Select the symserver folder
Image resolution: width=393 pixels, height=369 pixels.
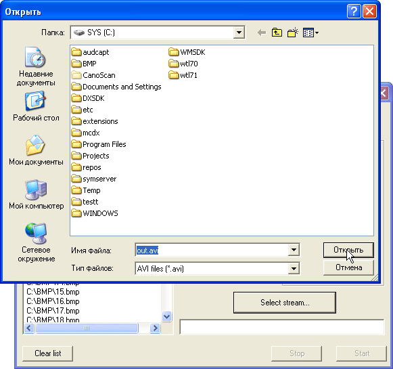(94, 179)
